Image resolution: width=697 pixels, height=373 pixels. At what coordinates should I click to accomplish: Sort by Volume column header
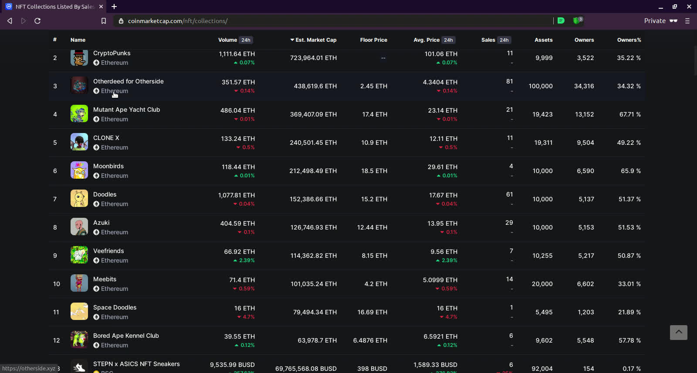pos(227,40)
